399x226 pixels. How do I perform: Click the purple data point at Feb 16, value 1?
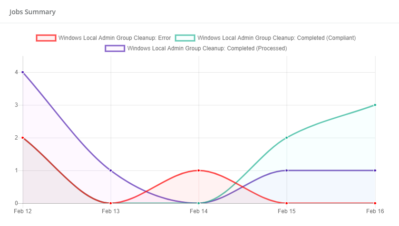point(375,170)
